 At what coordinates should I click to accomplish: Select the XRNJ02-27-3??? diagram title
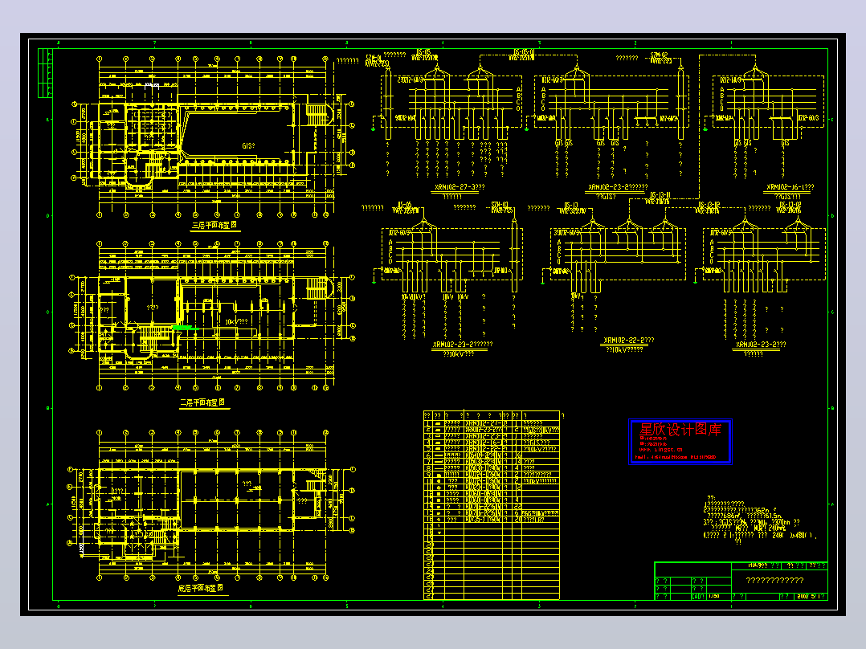coord(460,187)
